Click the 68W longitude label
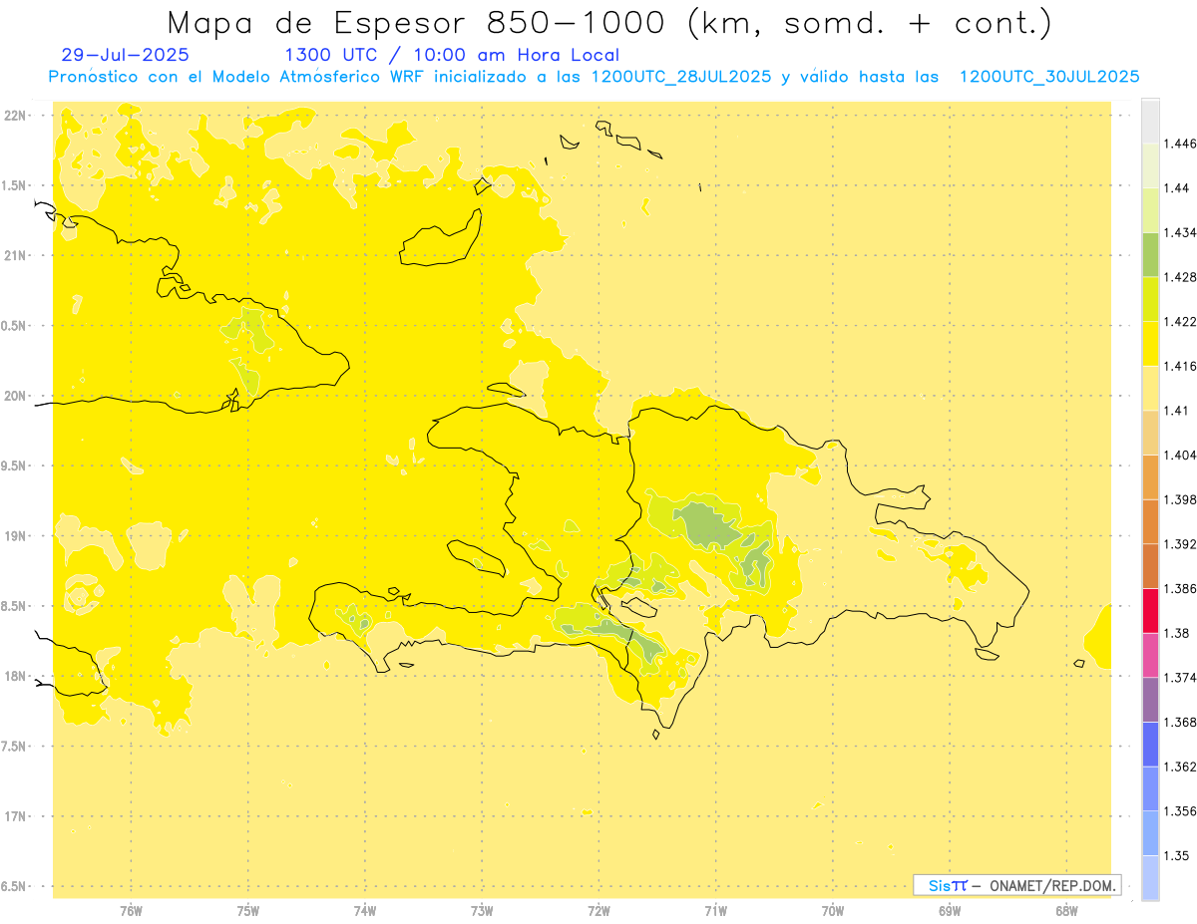 click(x=1066, y=910)
